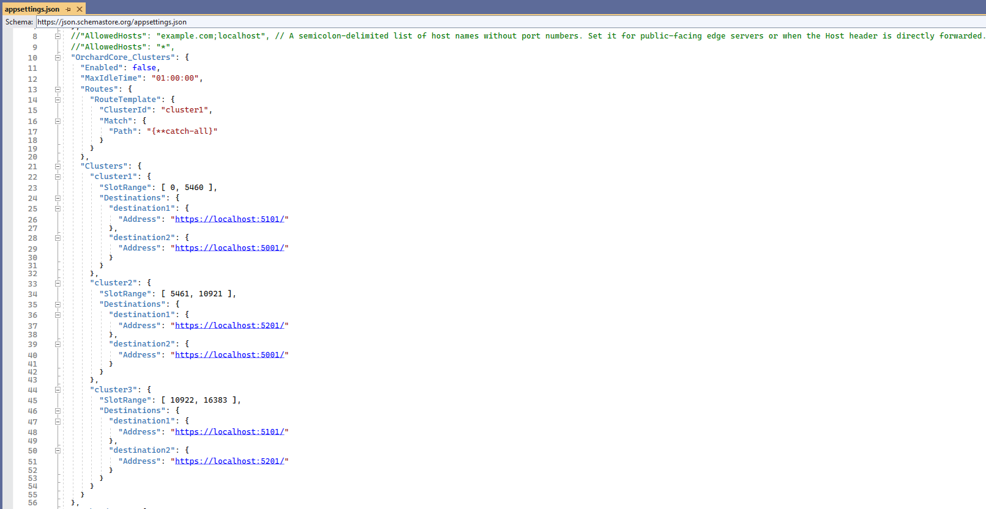Click SlotRange value 5460 on line 23
The width and height of the screenshot is (986, 509).
point(194,188)
